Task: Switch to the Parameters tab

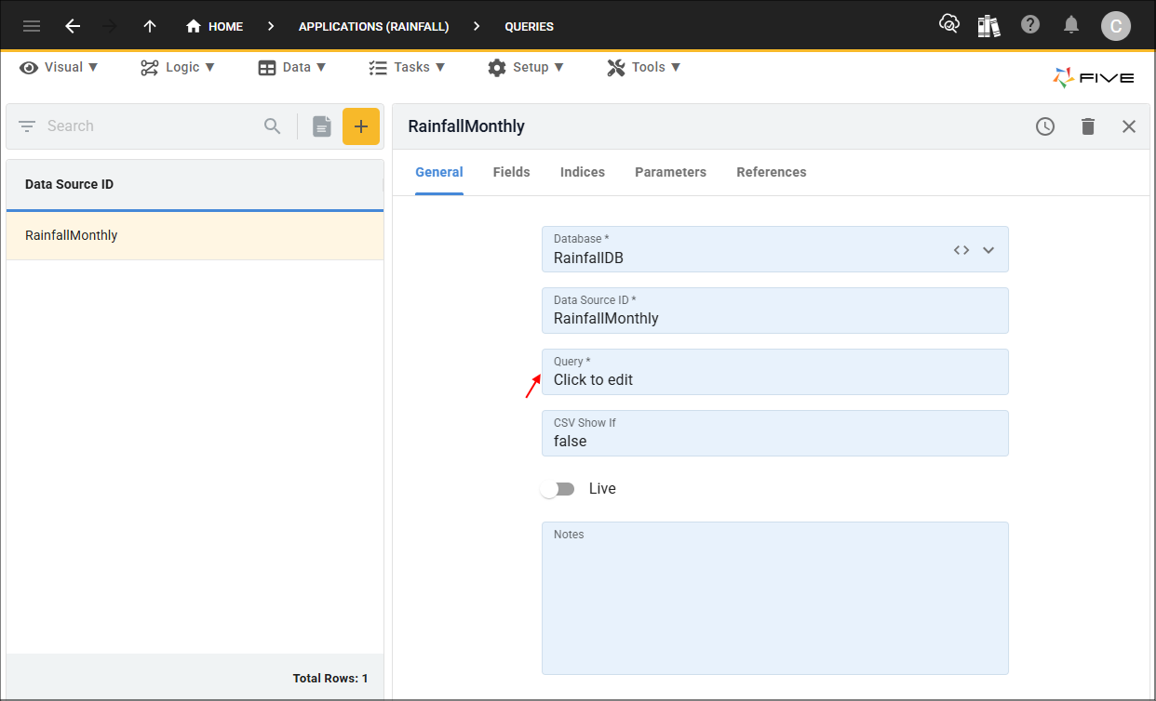Action: (670, 172)
